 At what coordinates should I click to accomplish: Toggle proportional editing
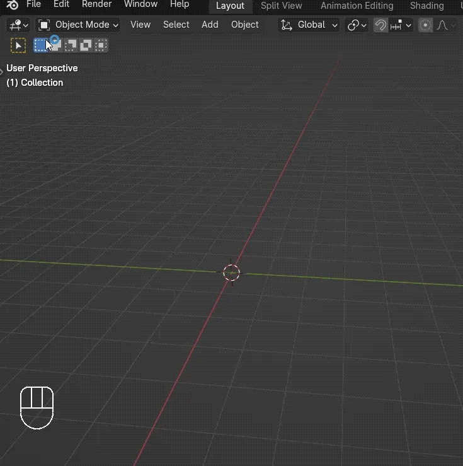425,25
